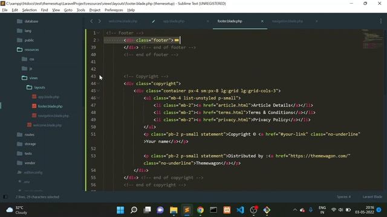Switch to the navigation.blade.php tab
Screen dimensions: 387x217
click(x=287, y=21)
